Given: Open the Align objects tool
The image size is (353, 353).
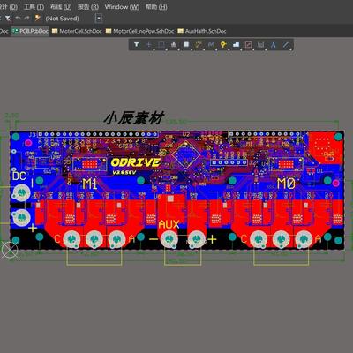Looking at the screenshot, I should 174,45.
